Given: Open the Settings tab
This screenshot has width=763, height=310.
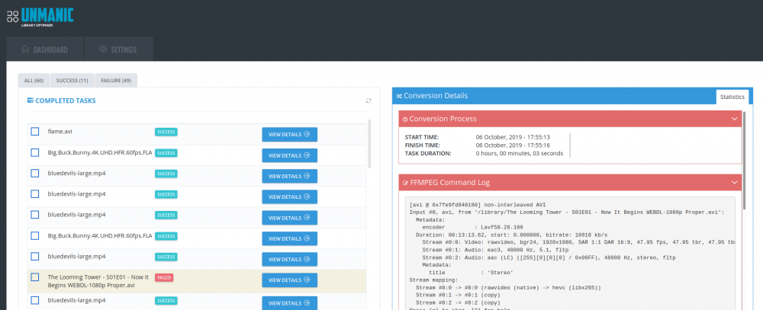Looking at the screenshot, I should (x=118, y=49).
